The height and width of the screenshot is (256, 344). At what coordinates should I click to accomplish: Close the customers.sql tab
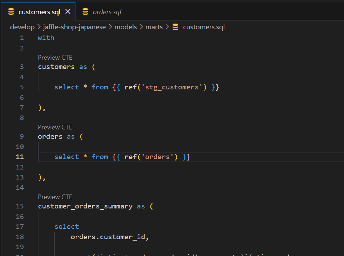pos(68,12)
